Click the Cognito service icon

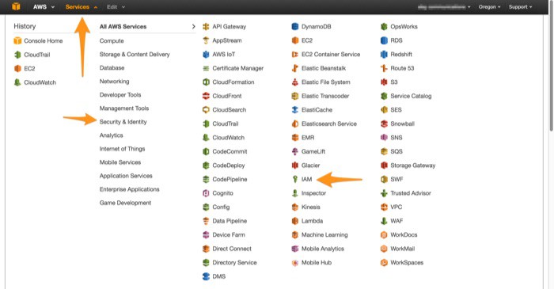pos(206,193)
